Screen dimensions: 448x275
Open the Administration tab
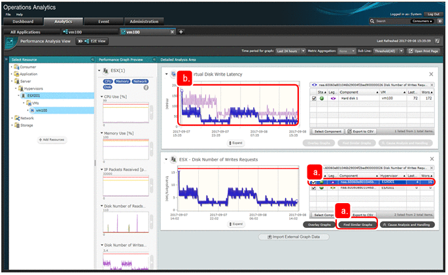click(143, 22)
